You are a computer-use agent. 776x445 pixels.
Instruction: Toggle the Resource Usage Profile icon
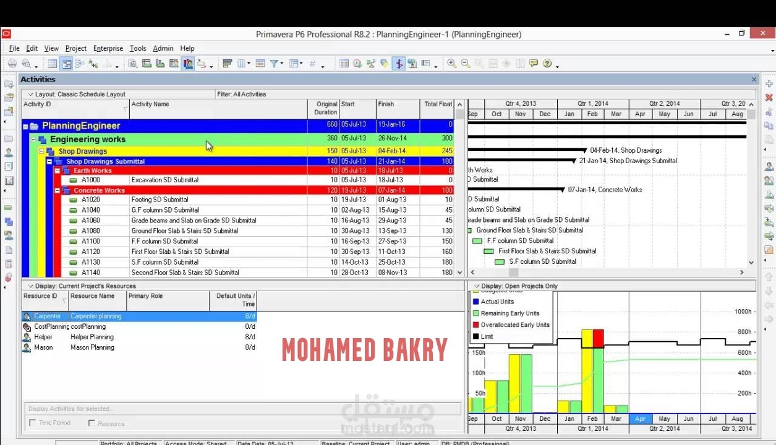coord(188,63)
